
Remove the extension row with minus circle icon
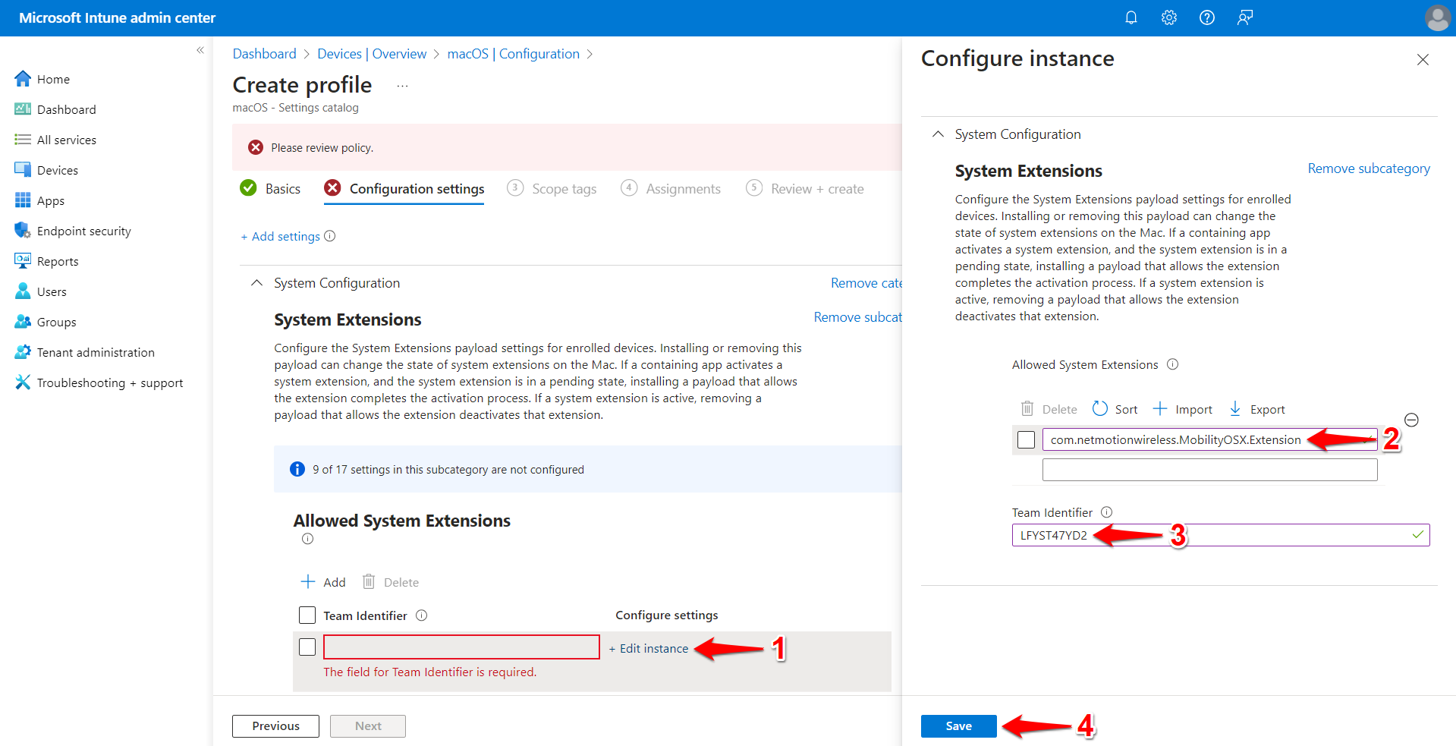tap(1411, 420)
